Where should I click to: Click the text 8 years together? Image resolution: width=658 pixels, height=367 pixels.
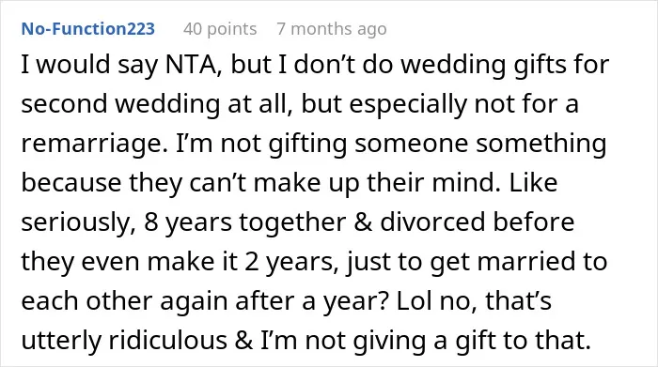[x=245, y=222]
